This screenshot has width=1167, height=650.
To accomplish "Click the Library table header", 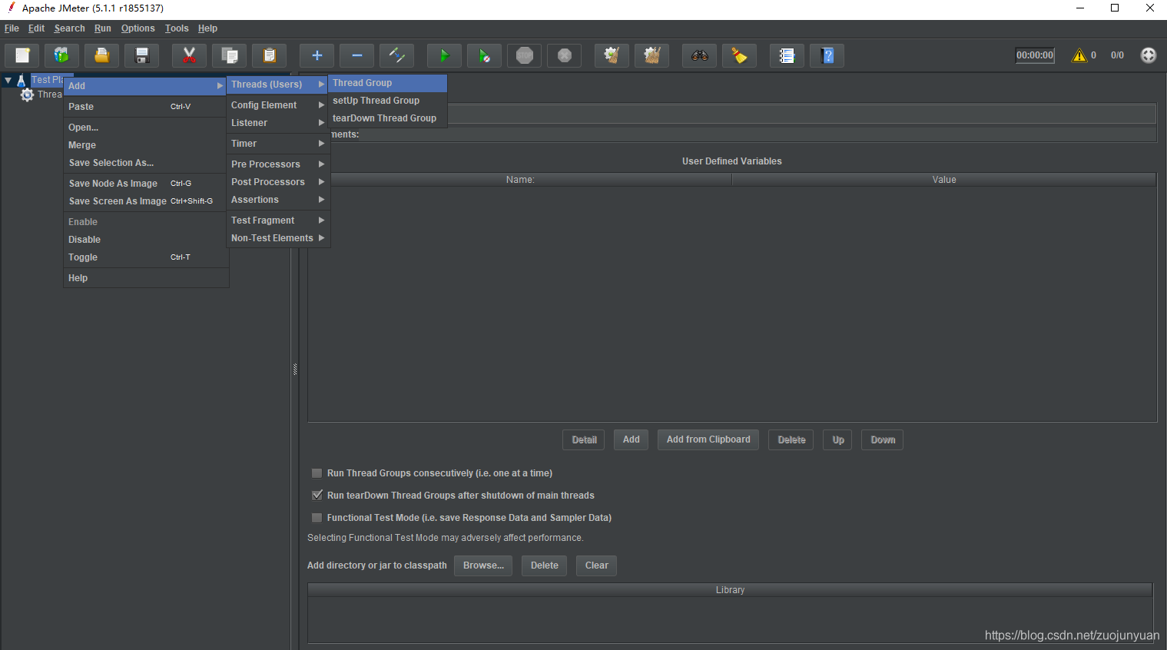I will [x=730, y=590].
